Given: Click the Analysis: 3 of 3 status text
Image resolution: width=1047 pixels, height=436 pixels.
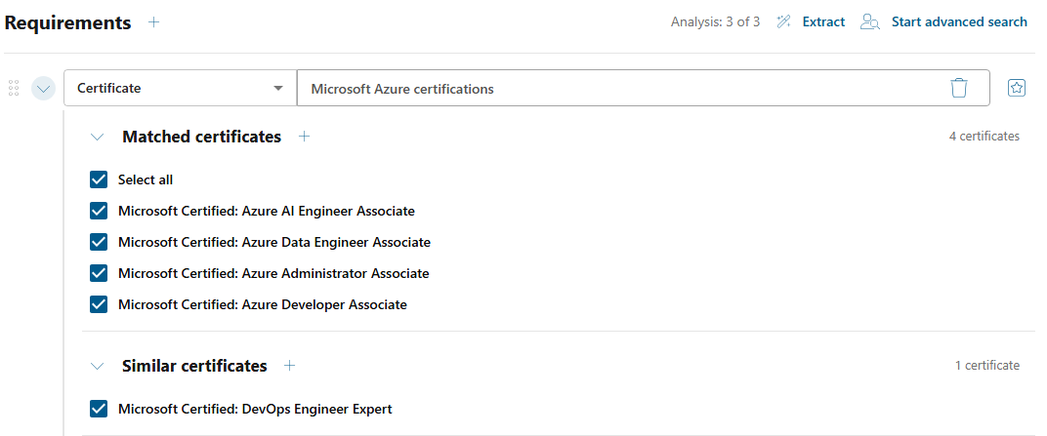Looking at the screenshot, I should 715,22.
